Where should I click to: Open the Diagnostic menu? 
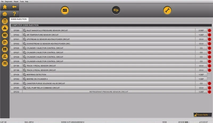click(x=9, y=2)
